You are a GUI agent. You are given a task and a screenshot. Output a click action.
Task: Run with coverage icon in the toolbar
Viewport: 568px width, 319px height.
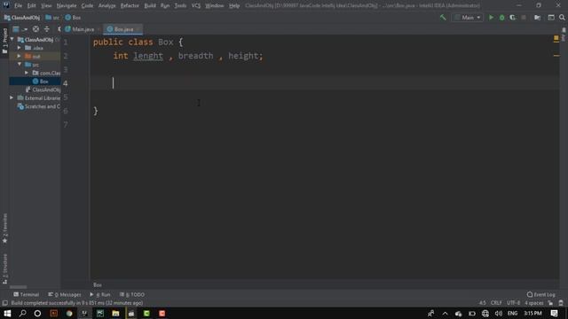513,18
